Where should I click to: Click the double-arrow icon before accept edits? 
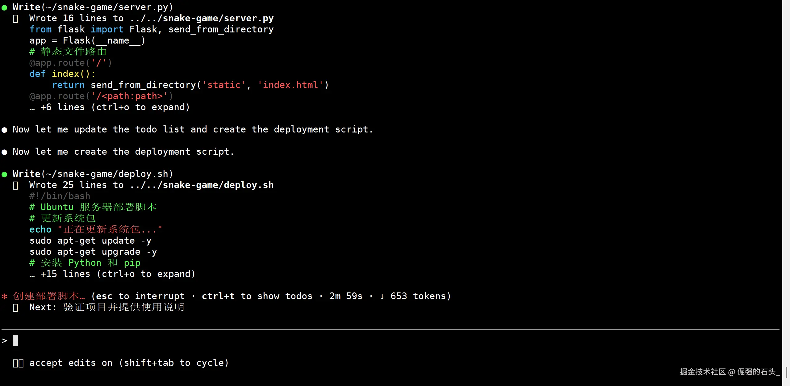coord(18,363)
